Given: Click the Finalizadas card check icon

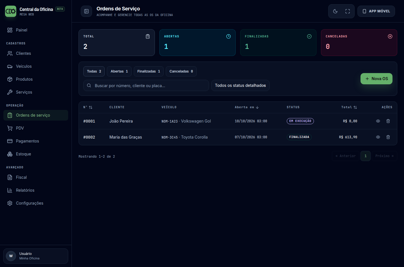Looking at the screenshot, I should point(309,37).
